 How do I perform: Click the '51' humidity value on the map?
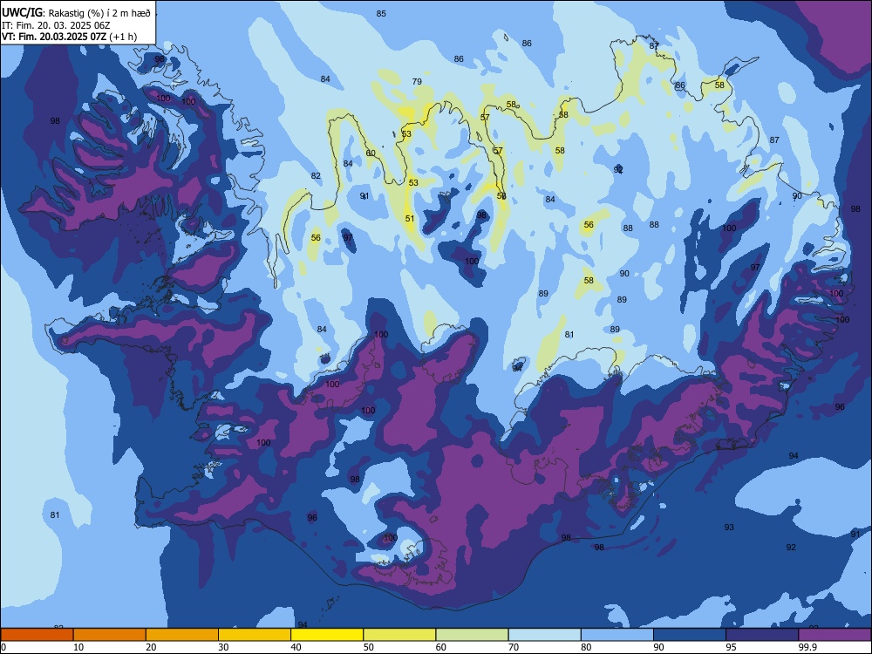410,219
